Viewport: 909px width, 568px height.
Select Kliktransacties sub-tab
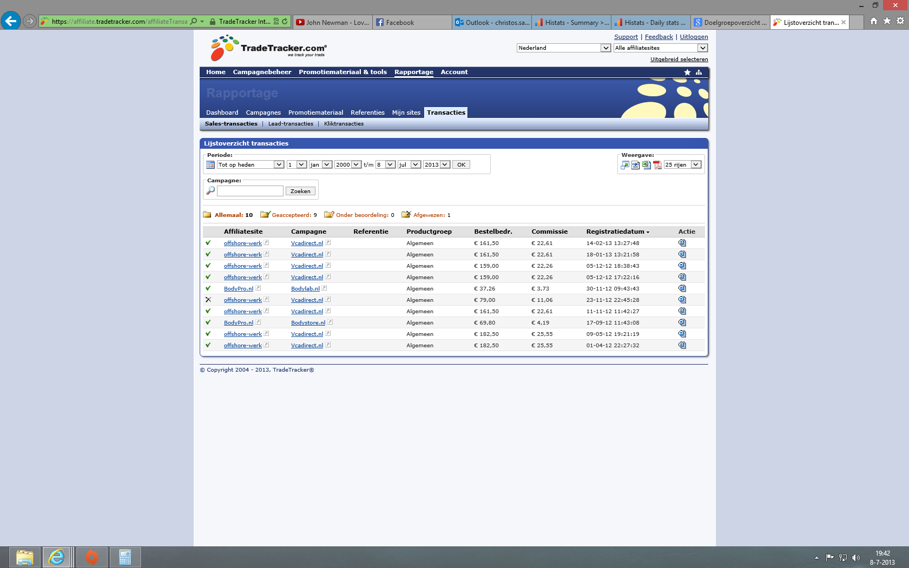[344, 124]
